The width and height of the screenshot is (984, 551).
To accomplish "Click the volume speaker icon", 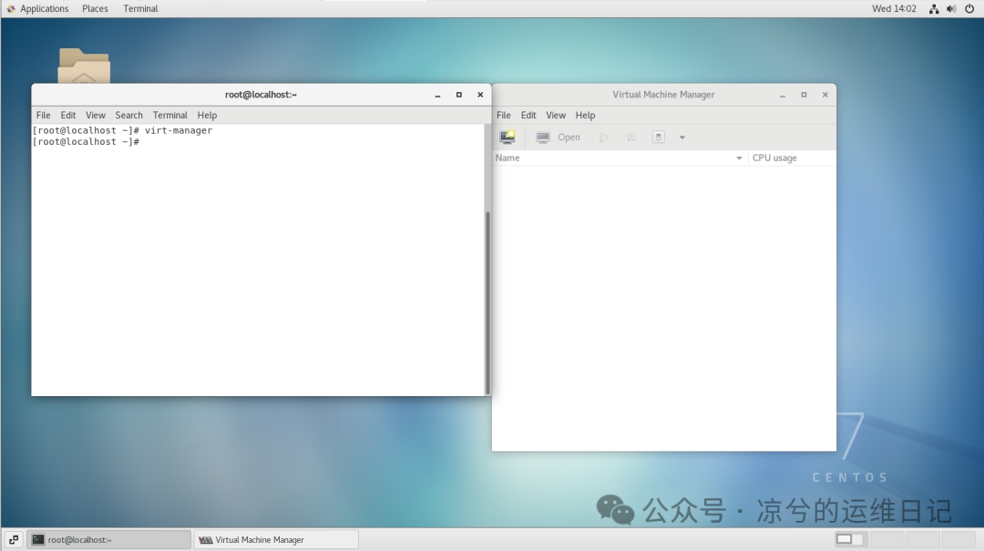I will (x=951, y=9).
